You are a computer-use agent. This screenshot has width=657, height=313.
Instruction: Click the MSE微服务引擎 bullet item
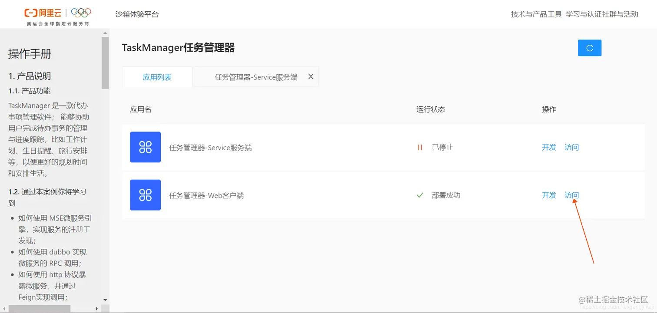coord(55,229)
